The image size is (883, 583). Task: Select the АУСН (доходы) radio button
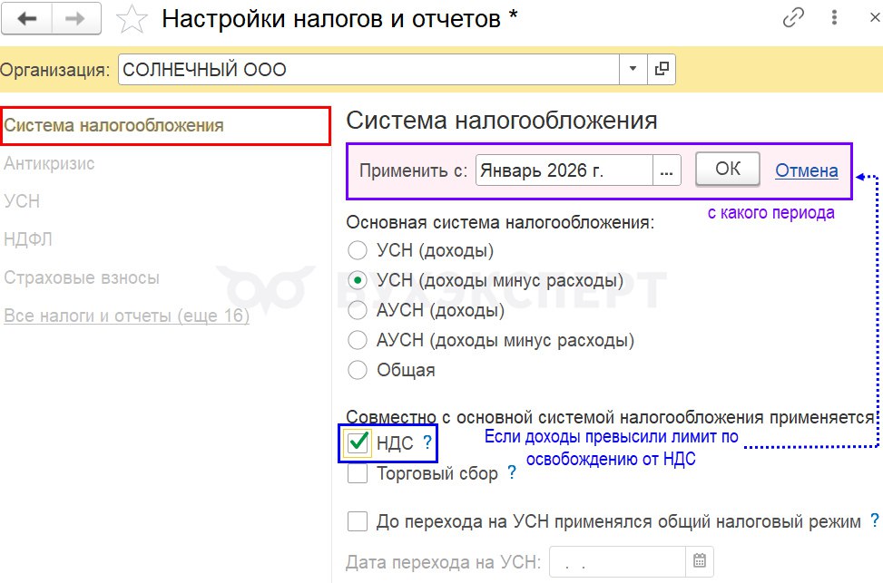click(358, 310)
